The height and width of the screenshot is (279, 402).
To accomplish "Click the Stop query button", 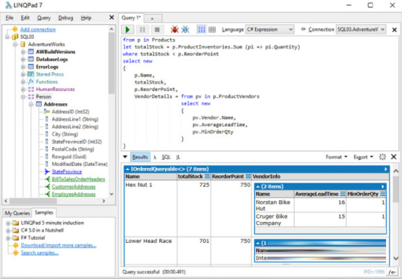I will point(157,30).
